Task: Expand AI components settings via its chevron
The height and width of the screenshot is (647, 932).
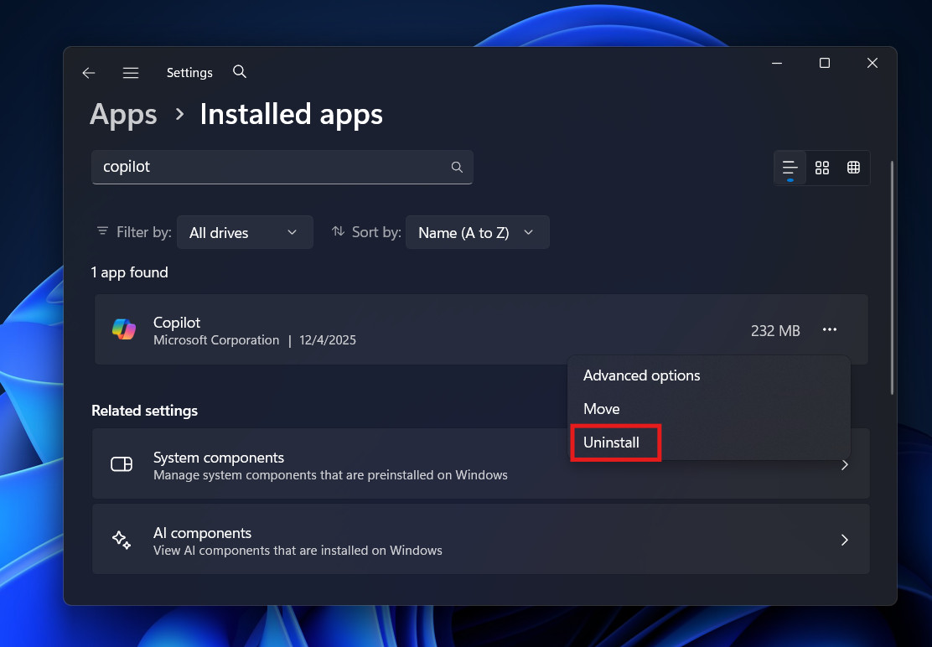Action: [x=845, y=539]
